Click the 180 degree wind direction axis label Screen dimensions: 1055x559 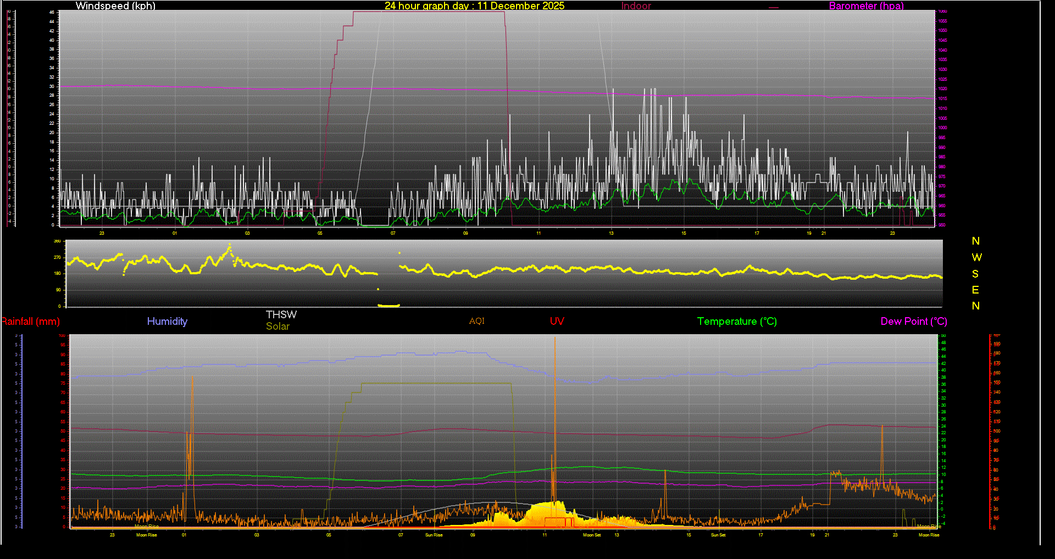[57, 273]
